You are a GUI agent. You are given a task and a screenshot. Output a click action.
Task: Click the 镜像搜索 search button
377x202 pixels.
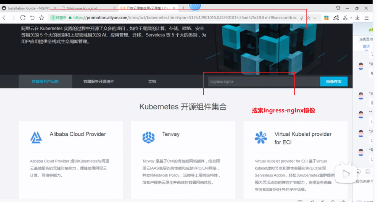point(334,81)
